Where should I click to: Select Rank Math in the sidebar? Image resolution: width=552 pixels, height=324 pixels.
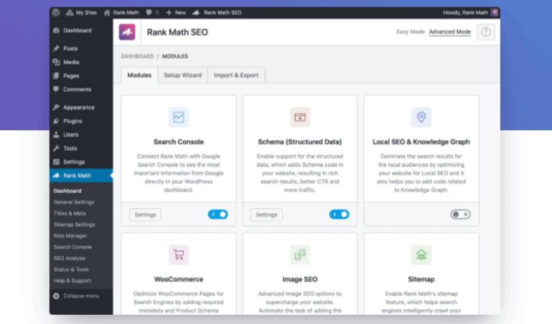point(81,176)
